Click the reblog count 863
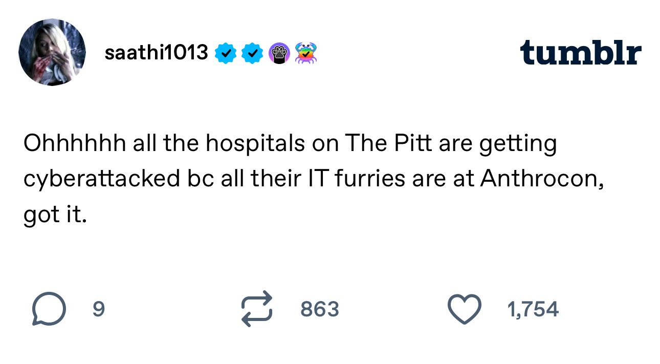 tap(320, 309)
